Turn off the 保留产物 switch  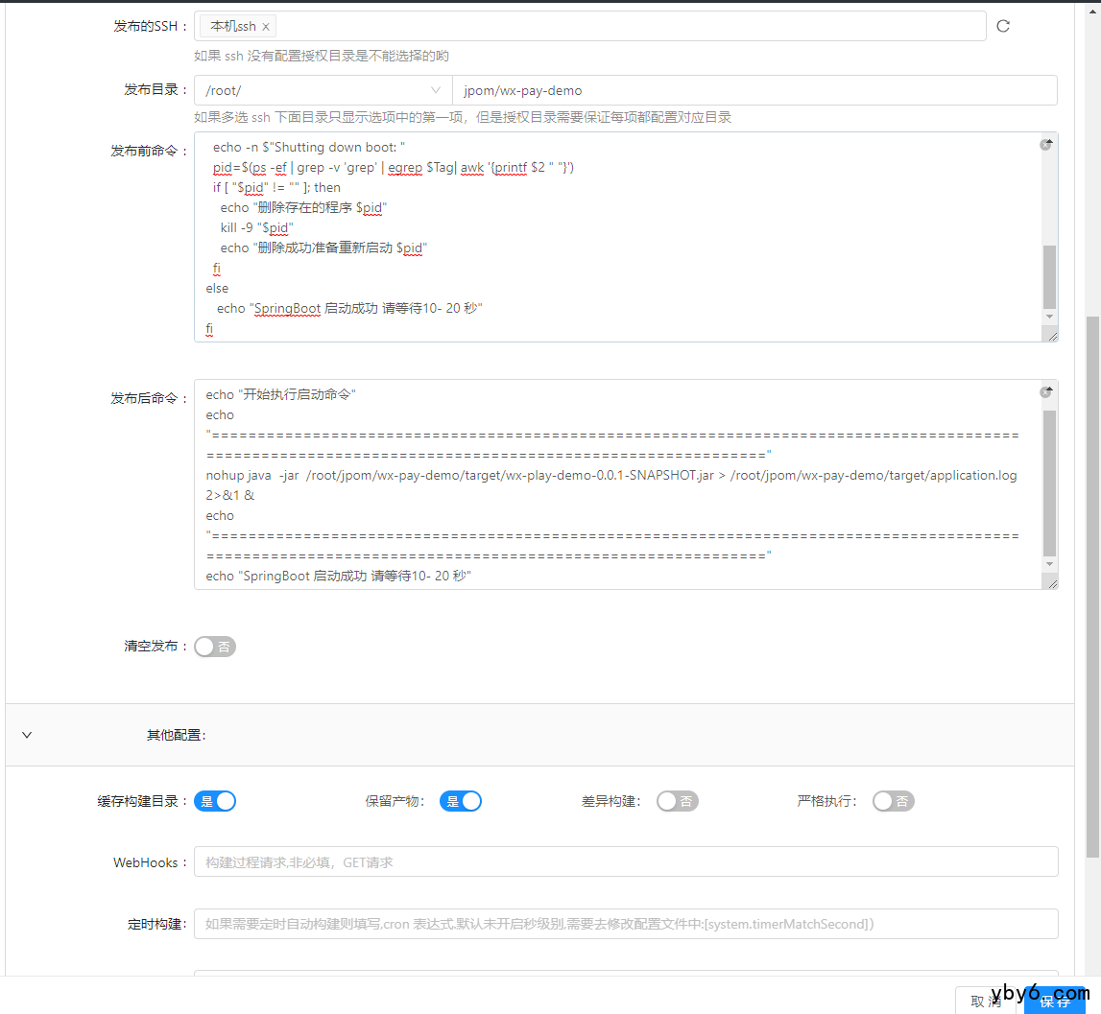461,801
